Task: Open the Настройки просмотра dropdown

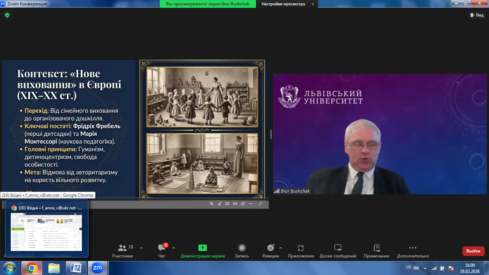Action: pos(287,4)
